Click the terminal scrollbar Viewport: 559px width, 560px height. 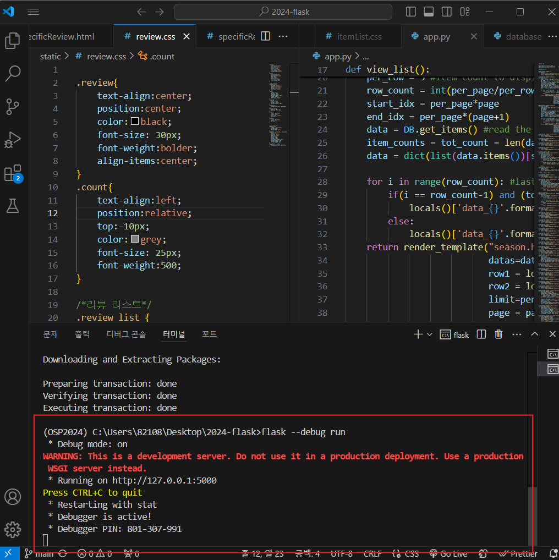pos(532,516)
